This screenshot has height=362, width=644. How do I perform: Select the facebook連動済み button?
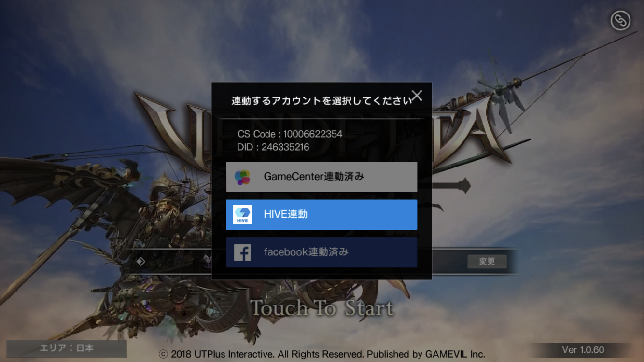point(322,252)
